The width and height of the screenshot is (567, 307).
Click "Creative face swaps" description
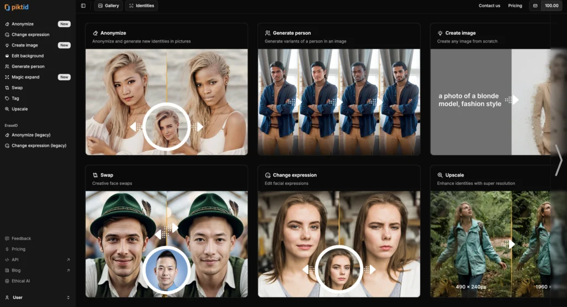(x=112, y=184)
